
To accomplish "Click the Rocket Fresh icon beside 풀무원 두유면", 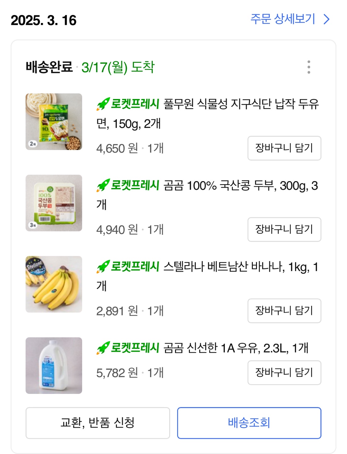I will [103, 104].
